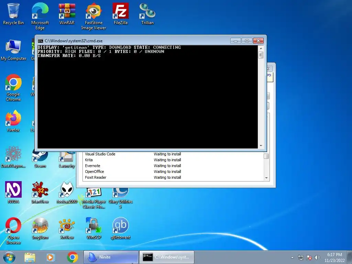Screen dimensions: 352x264
Task: Select the IrfanView desktop shortcut
Action: (x=40, y=192)
